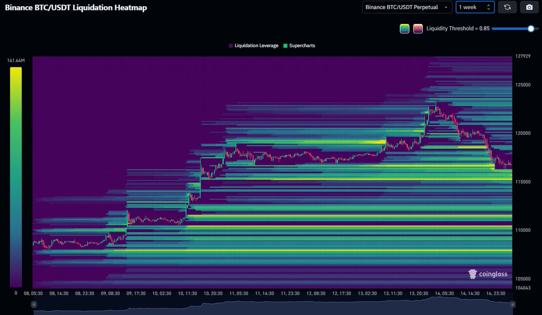Click the 115000 price axis label
Screen dimensions: 542x315
tap(523, 182)
